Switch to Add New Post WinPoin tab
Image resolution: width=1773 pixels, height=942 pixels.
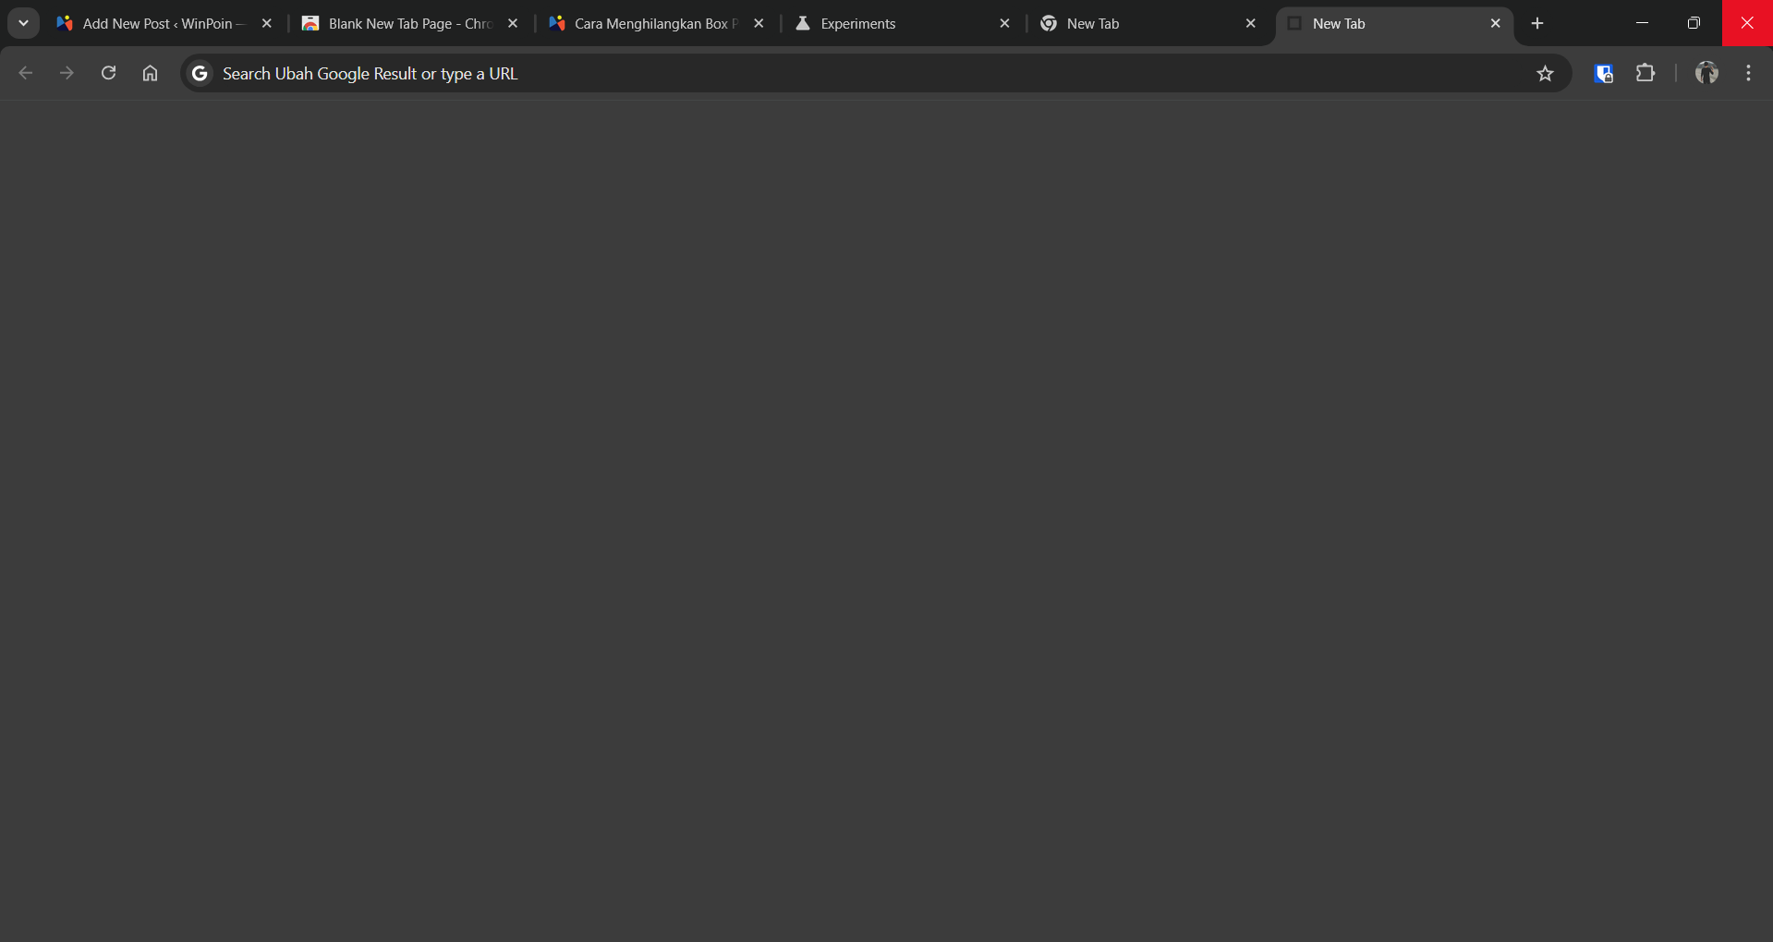(x=164, y=23)
